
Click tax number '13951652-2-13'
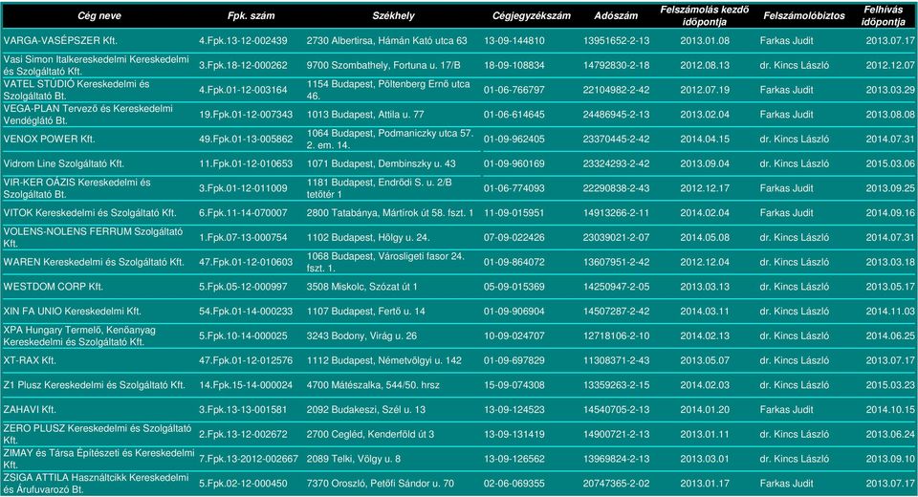pos(616,41)
